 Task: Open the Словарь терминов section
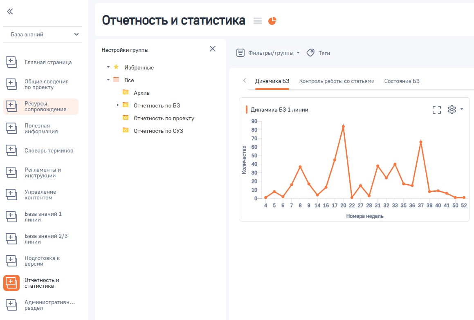tap(11, 151)
